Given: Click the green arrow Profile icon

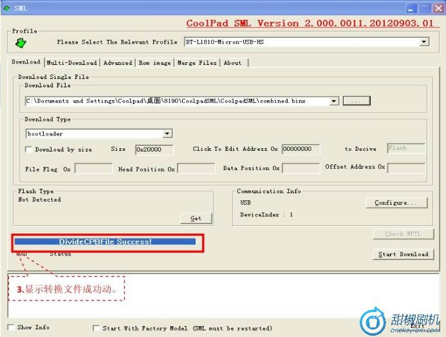Looking at the screenshot, I should tap(21, 43).
